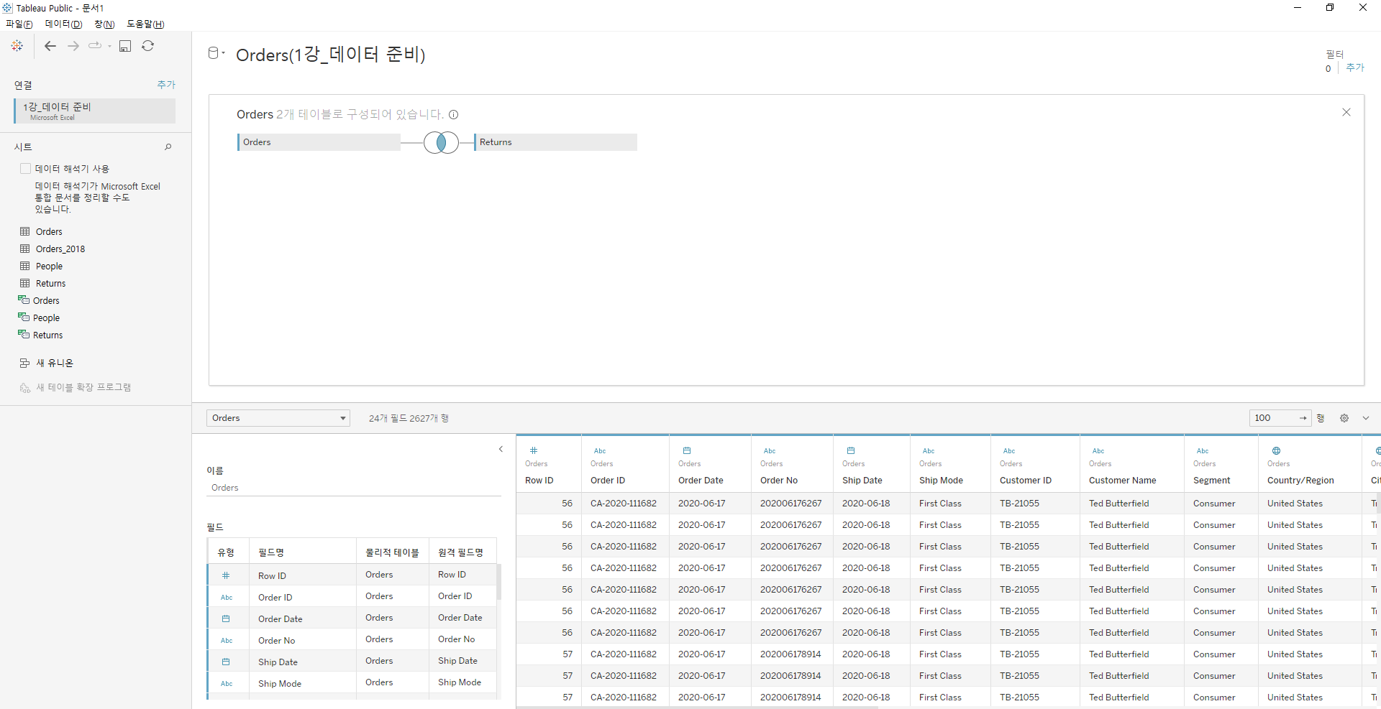This screenshot has width=1381, height=709.
Task: Click the table name field Orders
Action: click(x=353, y=488)
